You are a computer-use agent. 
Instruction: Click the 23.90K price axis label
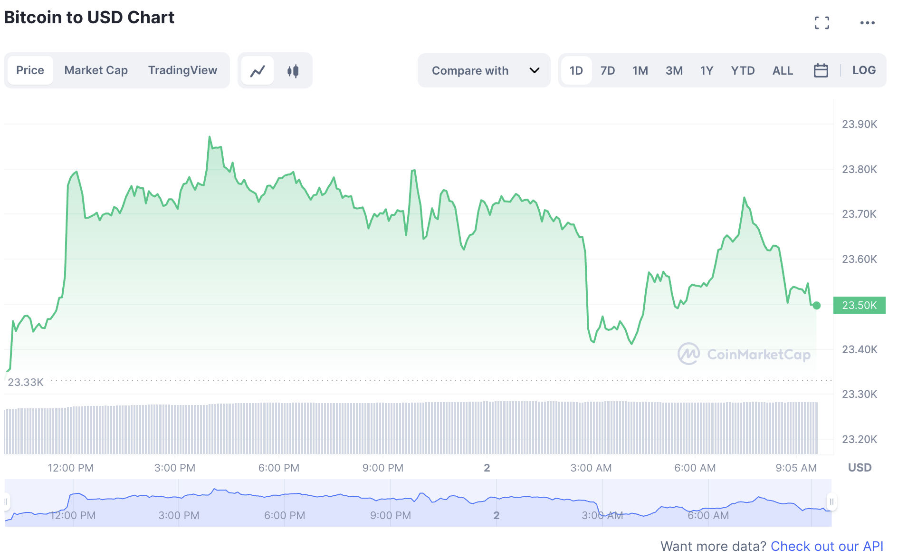tap(859, 124)
